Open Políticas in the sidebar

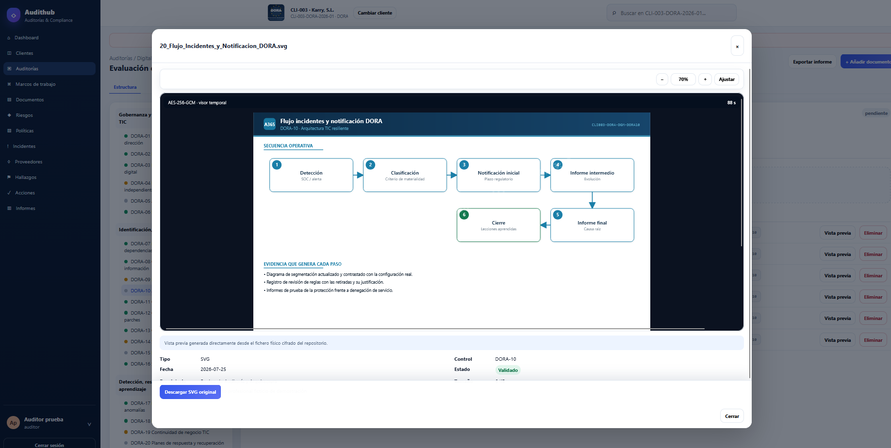[x=24, y=131]
